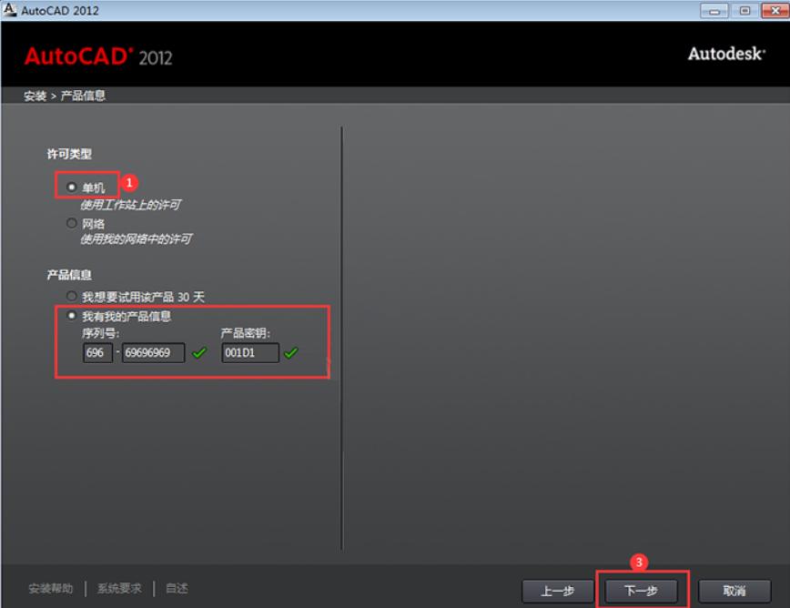The image size is (790, 608).
Task: Select the 网络 network license radio button
Action: click(72, 223)
